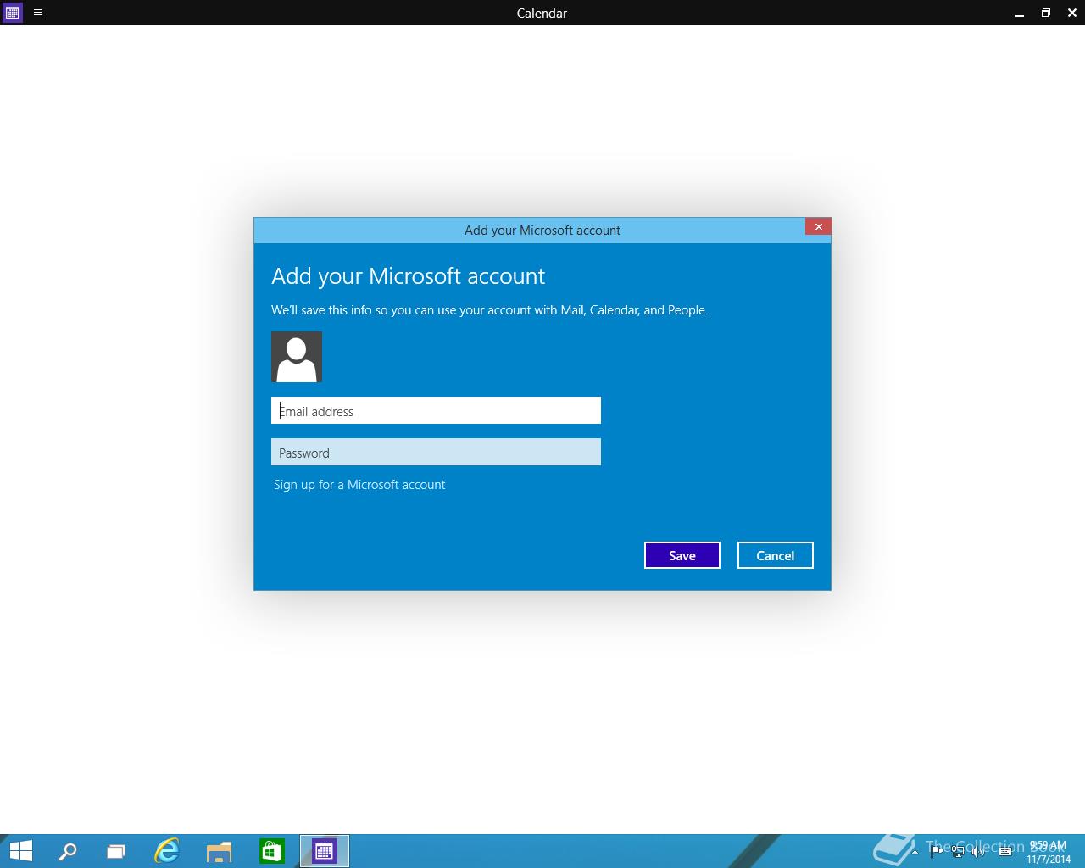
Task: Click the user avatar placeholder picture
Action: 297,357
